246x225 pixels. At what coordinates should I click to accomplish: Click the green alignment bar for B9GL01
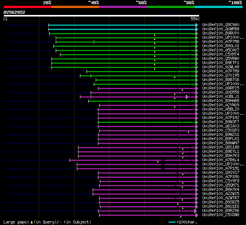coord(125,46)
